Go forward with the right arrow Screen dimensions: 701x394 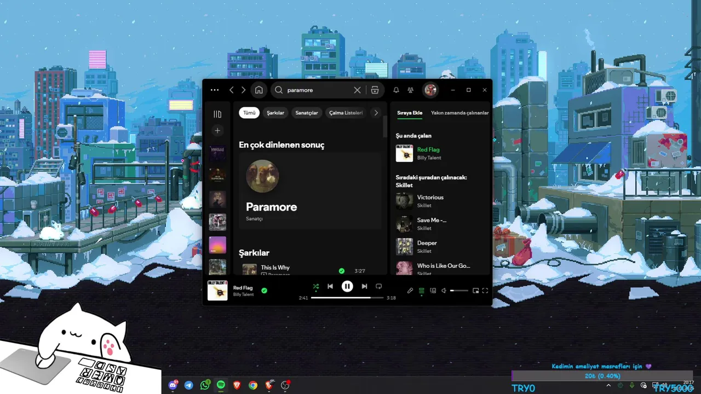click(x=244, y=90)
